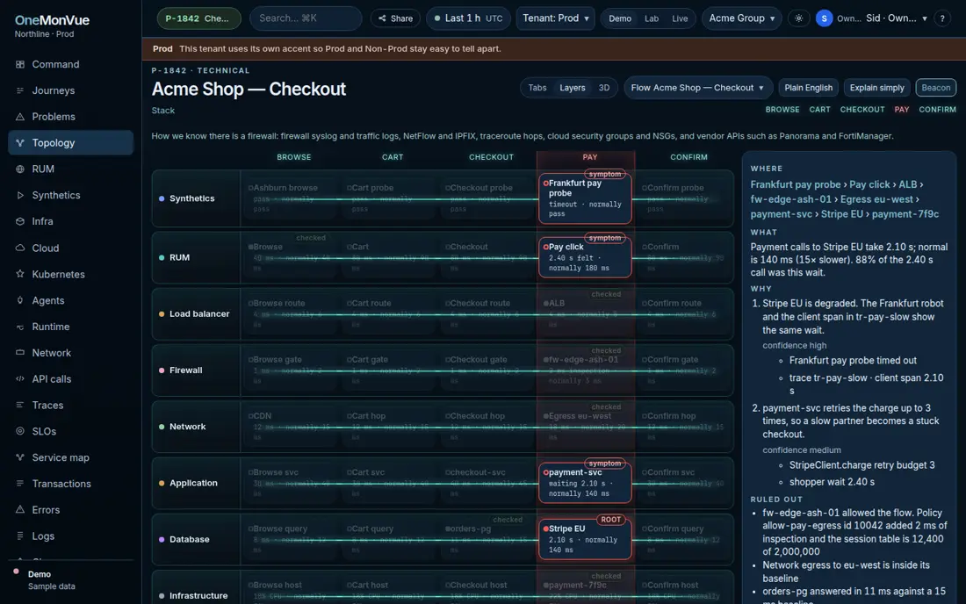966x604 pixels.
Task: Switch environment mode to Lab
Action: coord(652,18)
